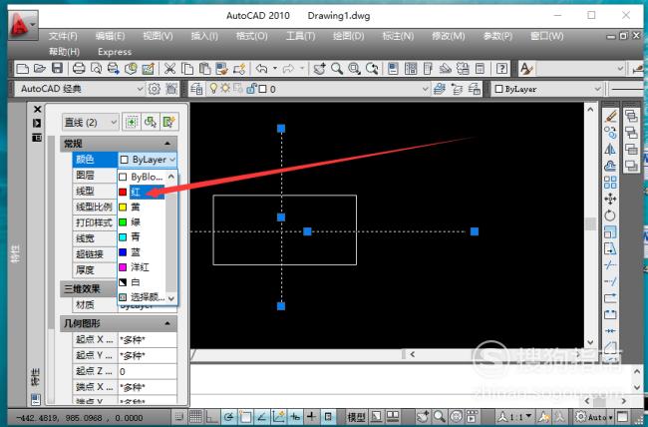Select the Scale tool

pos(610,232)
